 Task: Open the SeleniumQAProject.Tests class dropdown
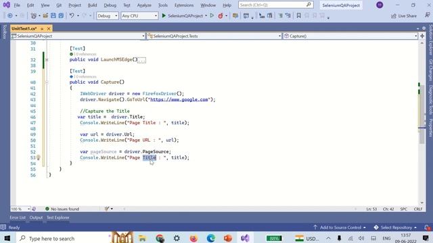pos(214,36)
